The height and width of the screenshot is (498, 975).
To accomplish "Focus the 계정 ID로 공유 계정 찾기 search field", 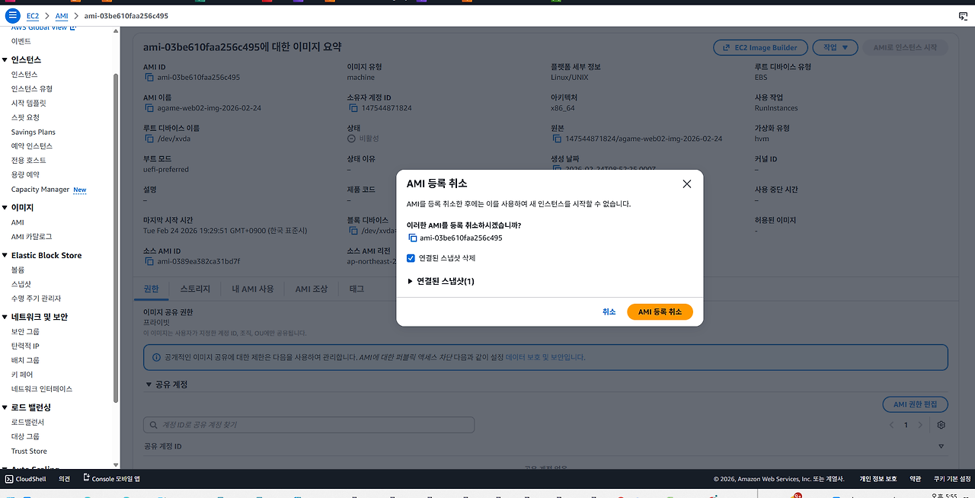I will click(308, 425).
